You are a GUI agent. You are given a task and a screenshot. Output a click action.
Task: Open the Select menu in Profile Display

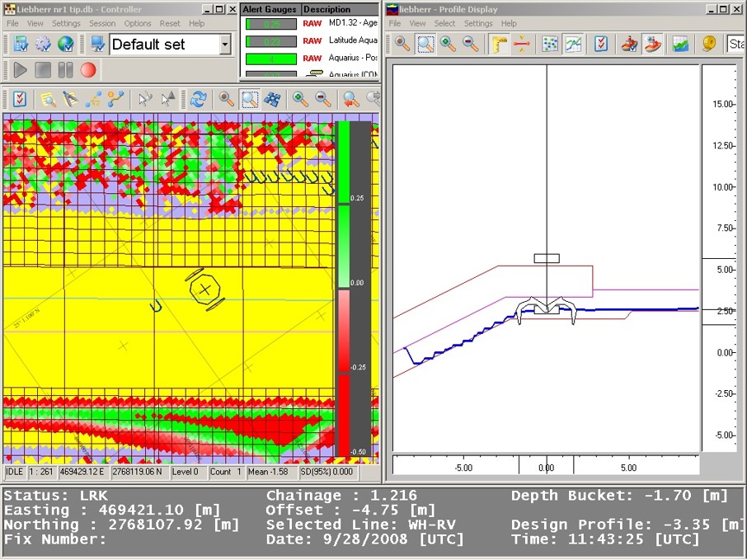444,24
